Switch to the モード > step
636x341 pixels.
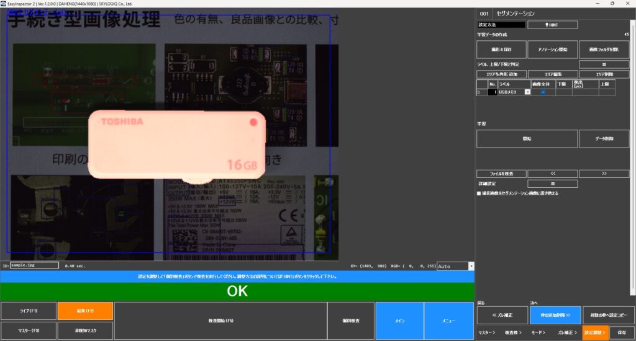[538, 332]
